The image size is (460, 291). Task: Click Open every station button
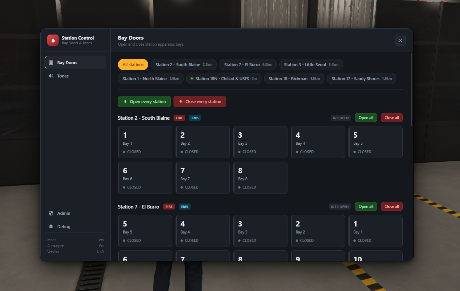[144, 101]
